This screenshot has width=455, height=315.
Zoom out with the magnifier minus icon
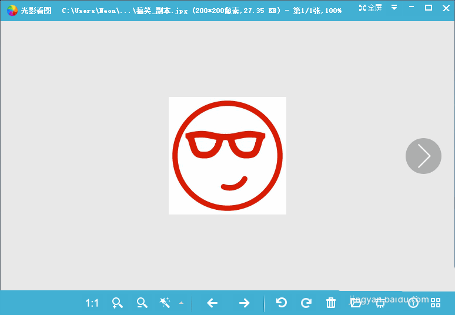tap(142, 303)
